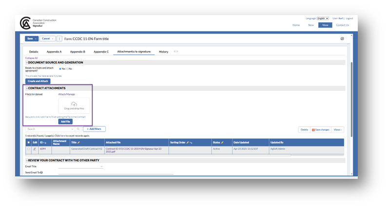Switch to the Appendix B tab
Image resolution: width=388 pixels, height=209 pixels.
tap(78, 52)
